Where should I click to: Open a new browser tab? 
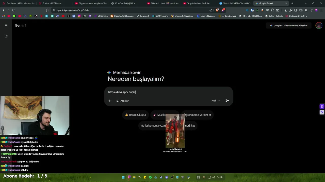[x=292, y=3]
